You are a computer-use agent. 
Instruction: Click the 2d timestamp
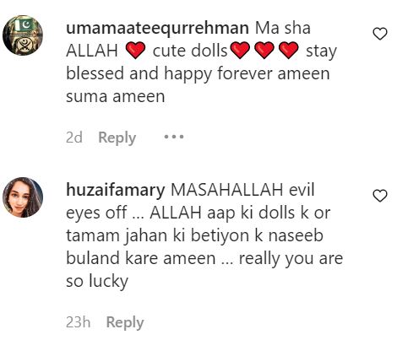point(74,138)
